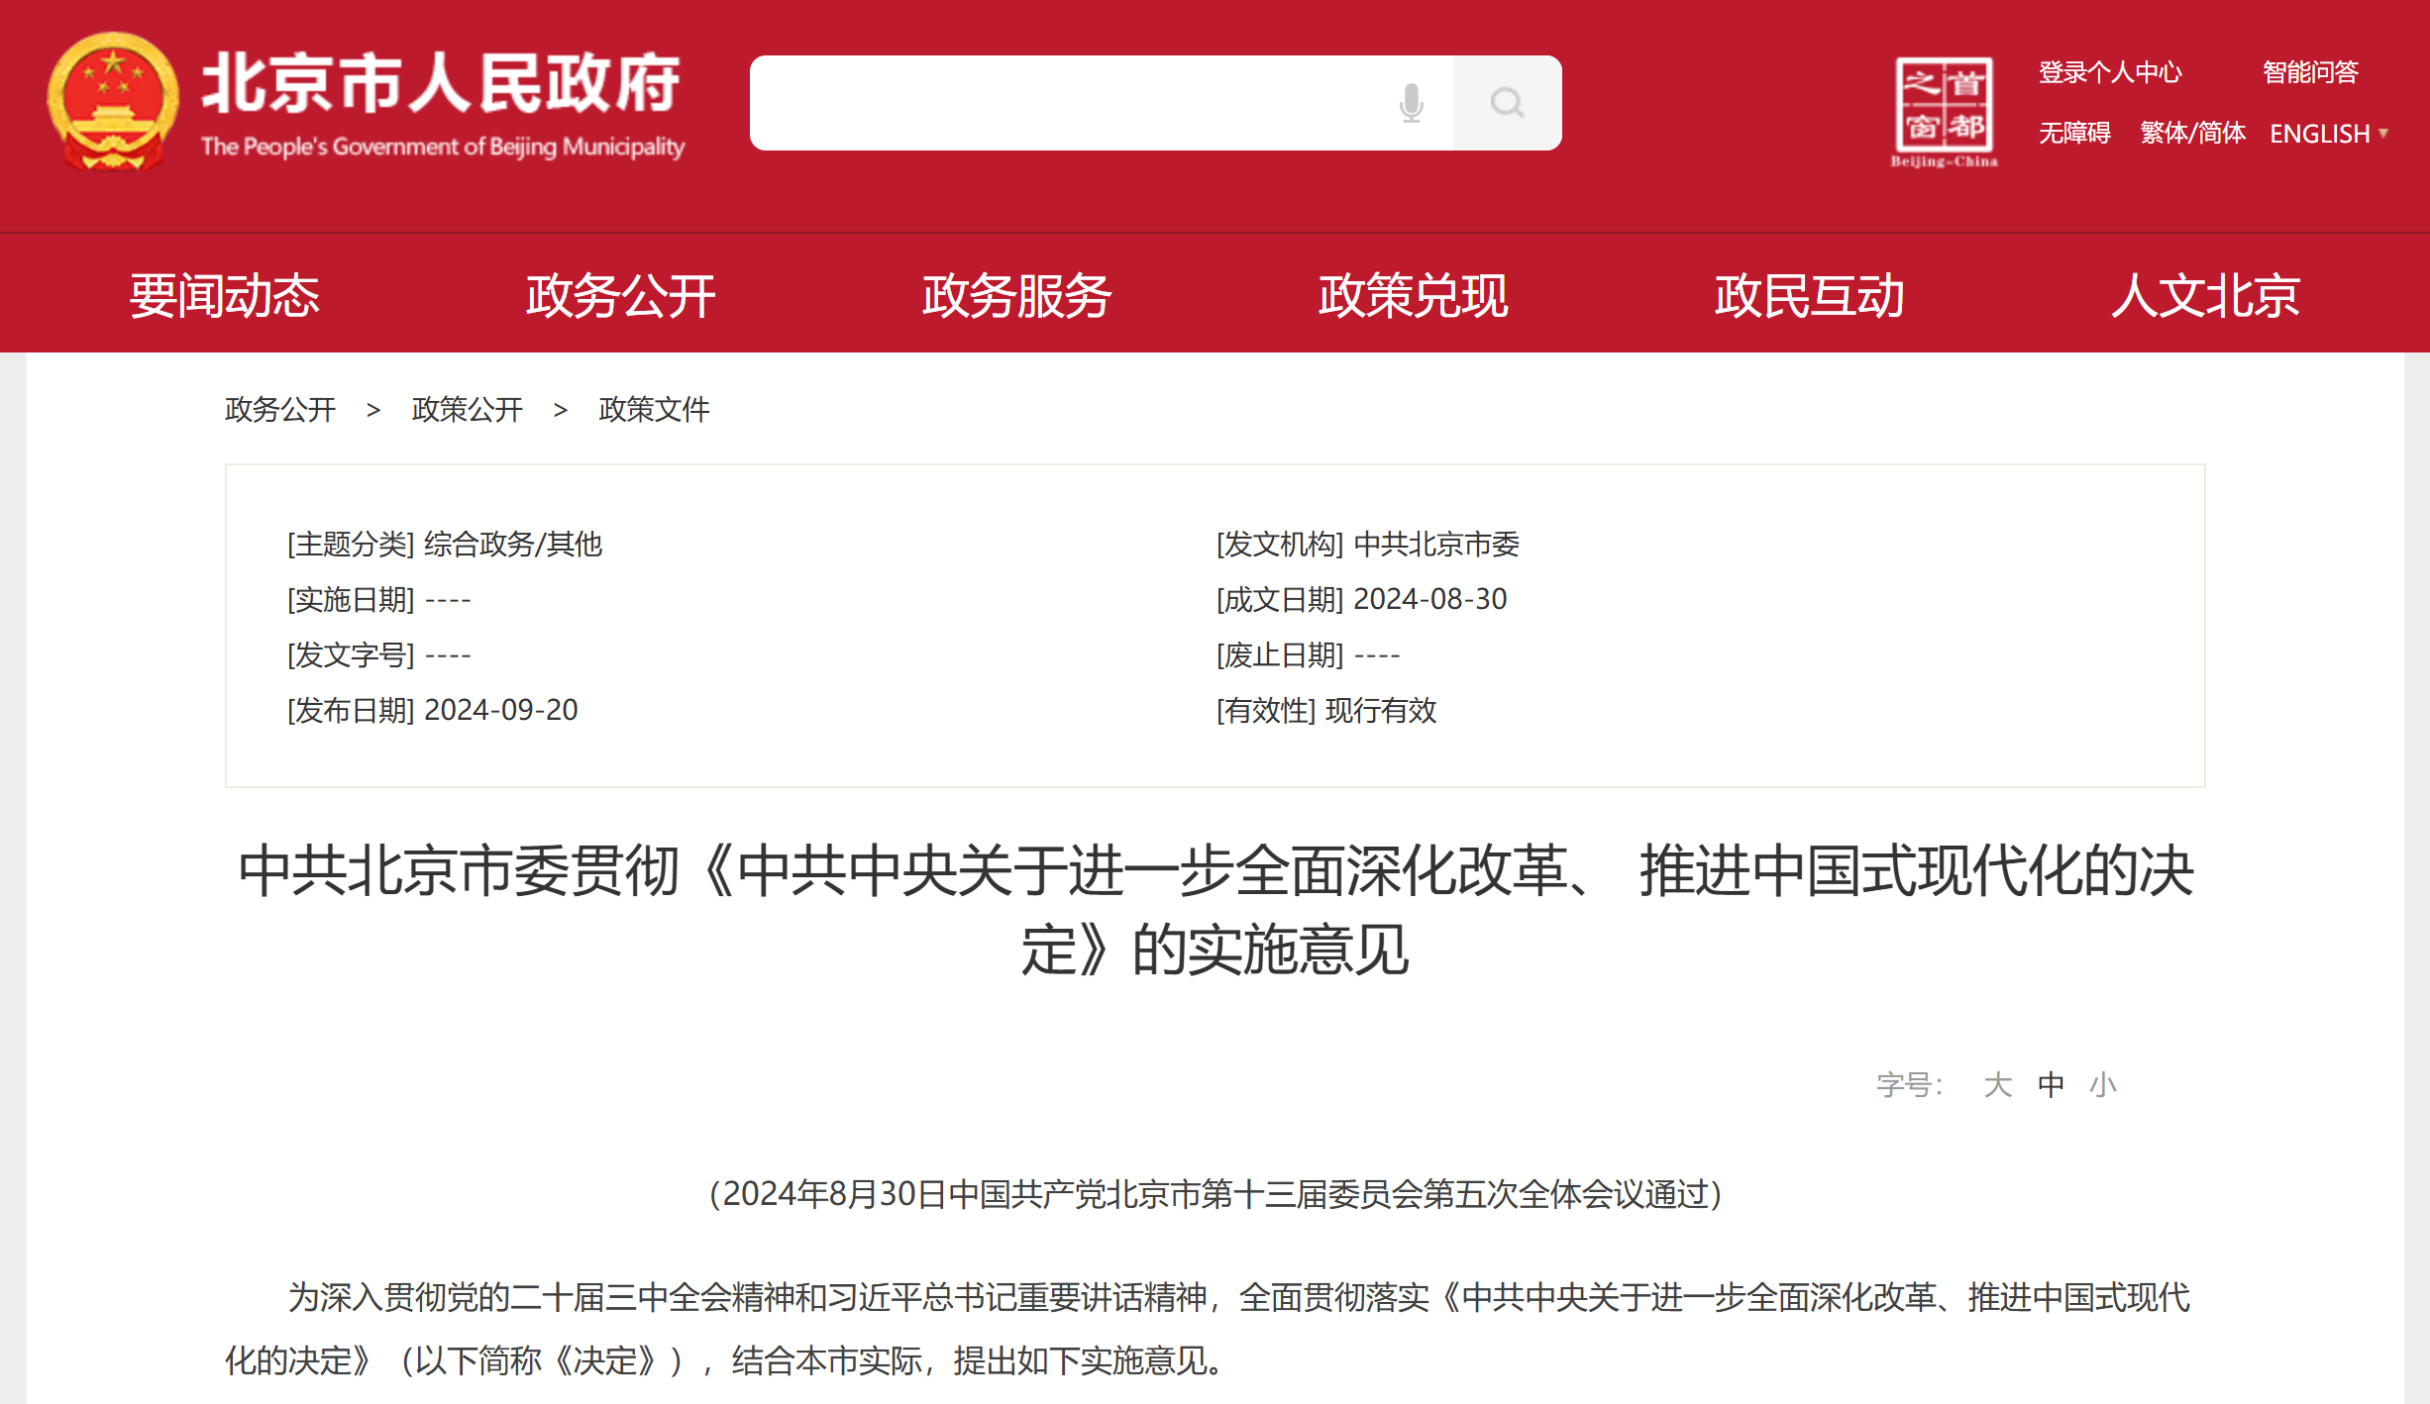Click the search magnifier icon
2430x1404 pixels.
[x=1507, y=102]
